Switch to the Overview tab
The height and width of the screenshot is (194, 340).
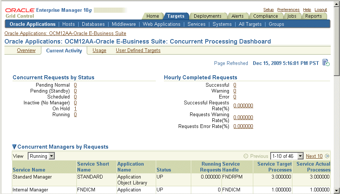[x=26, y=51]
